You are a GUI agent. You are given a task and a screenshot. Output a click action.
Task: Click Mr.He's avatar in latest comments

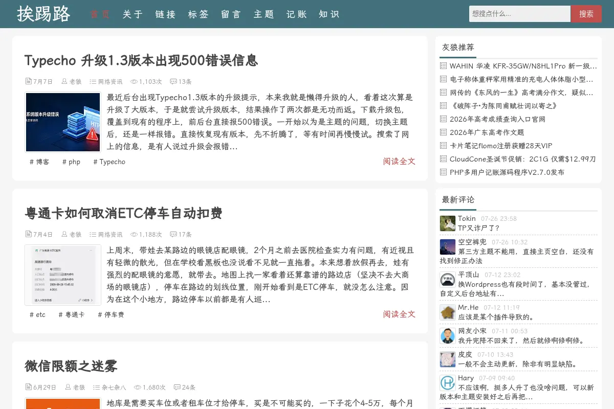[x=448, y=312]
